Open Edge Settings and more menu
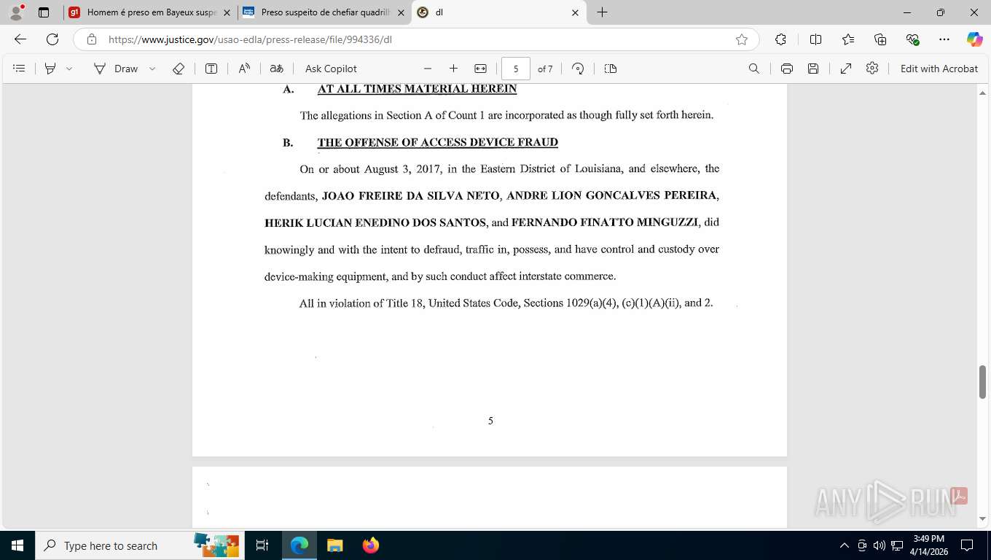This screenshot has height=560, width=991. (x=944, y=39)
